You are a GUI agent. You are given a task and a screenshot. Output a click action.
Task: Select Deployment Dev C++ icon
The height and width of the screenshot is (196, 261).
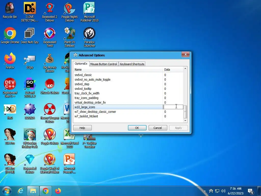coord(10,88)
